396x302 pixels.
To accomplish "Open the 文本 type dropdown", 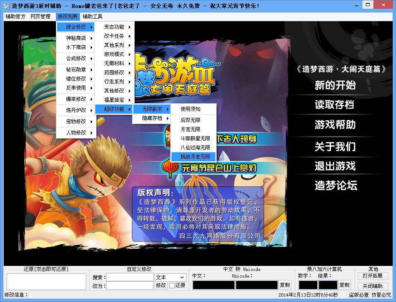I will (171, 277).
